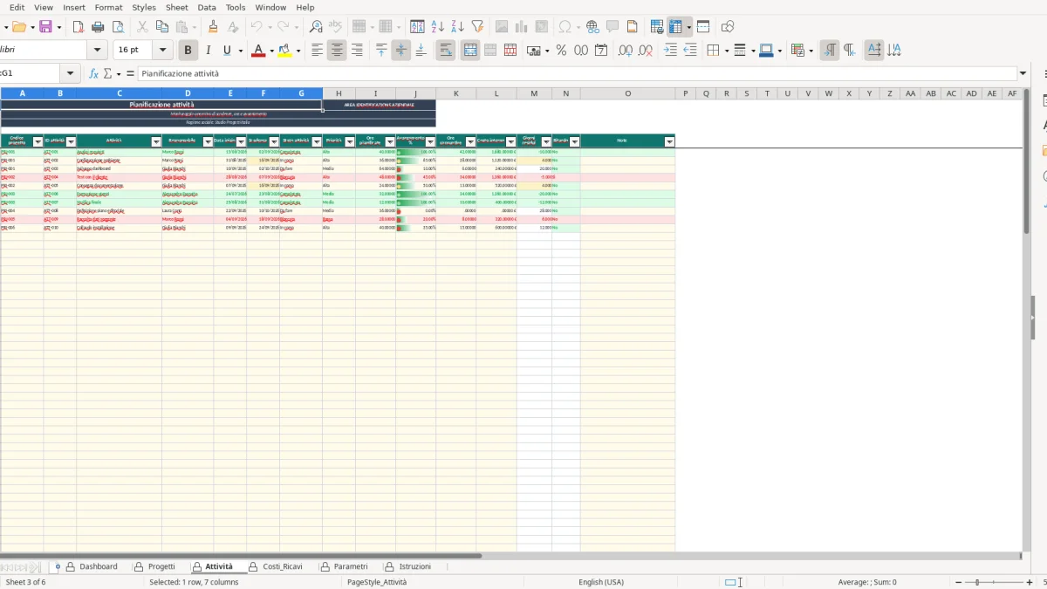
Task: Click the Merge and Center Cells button
Action: point(470,51)
